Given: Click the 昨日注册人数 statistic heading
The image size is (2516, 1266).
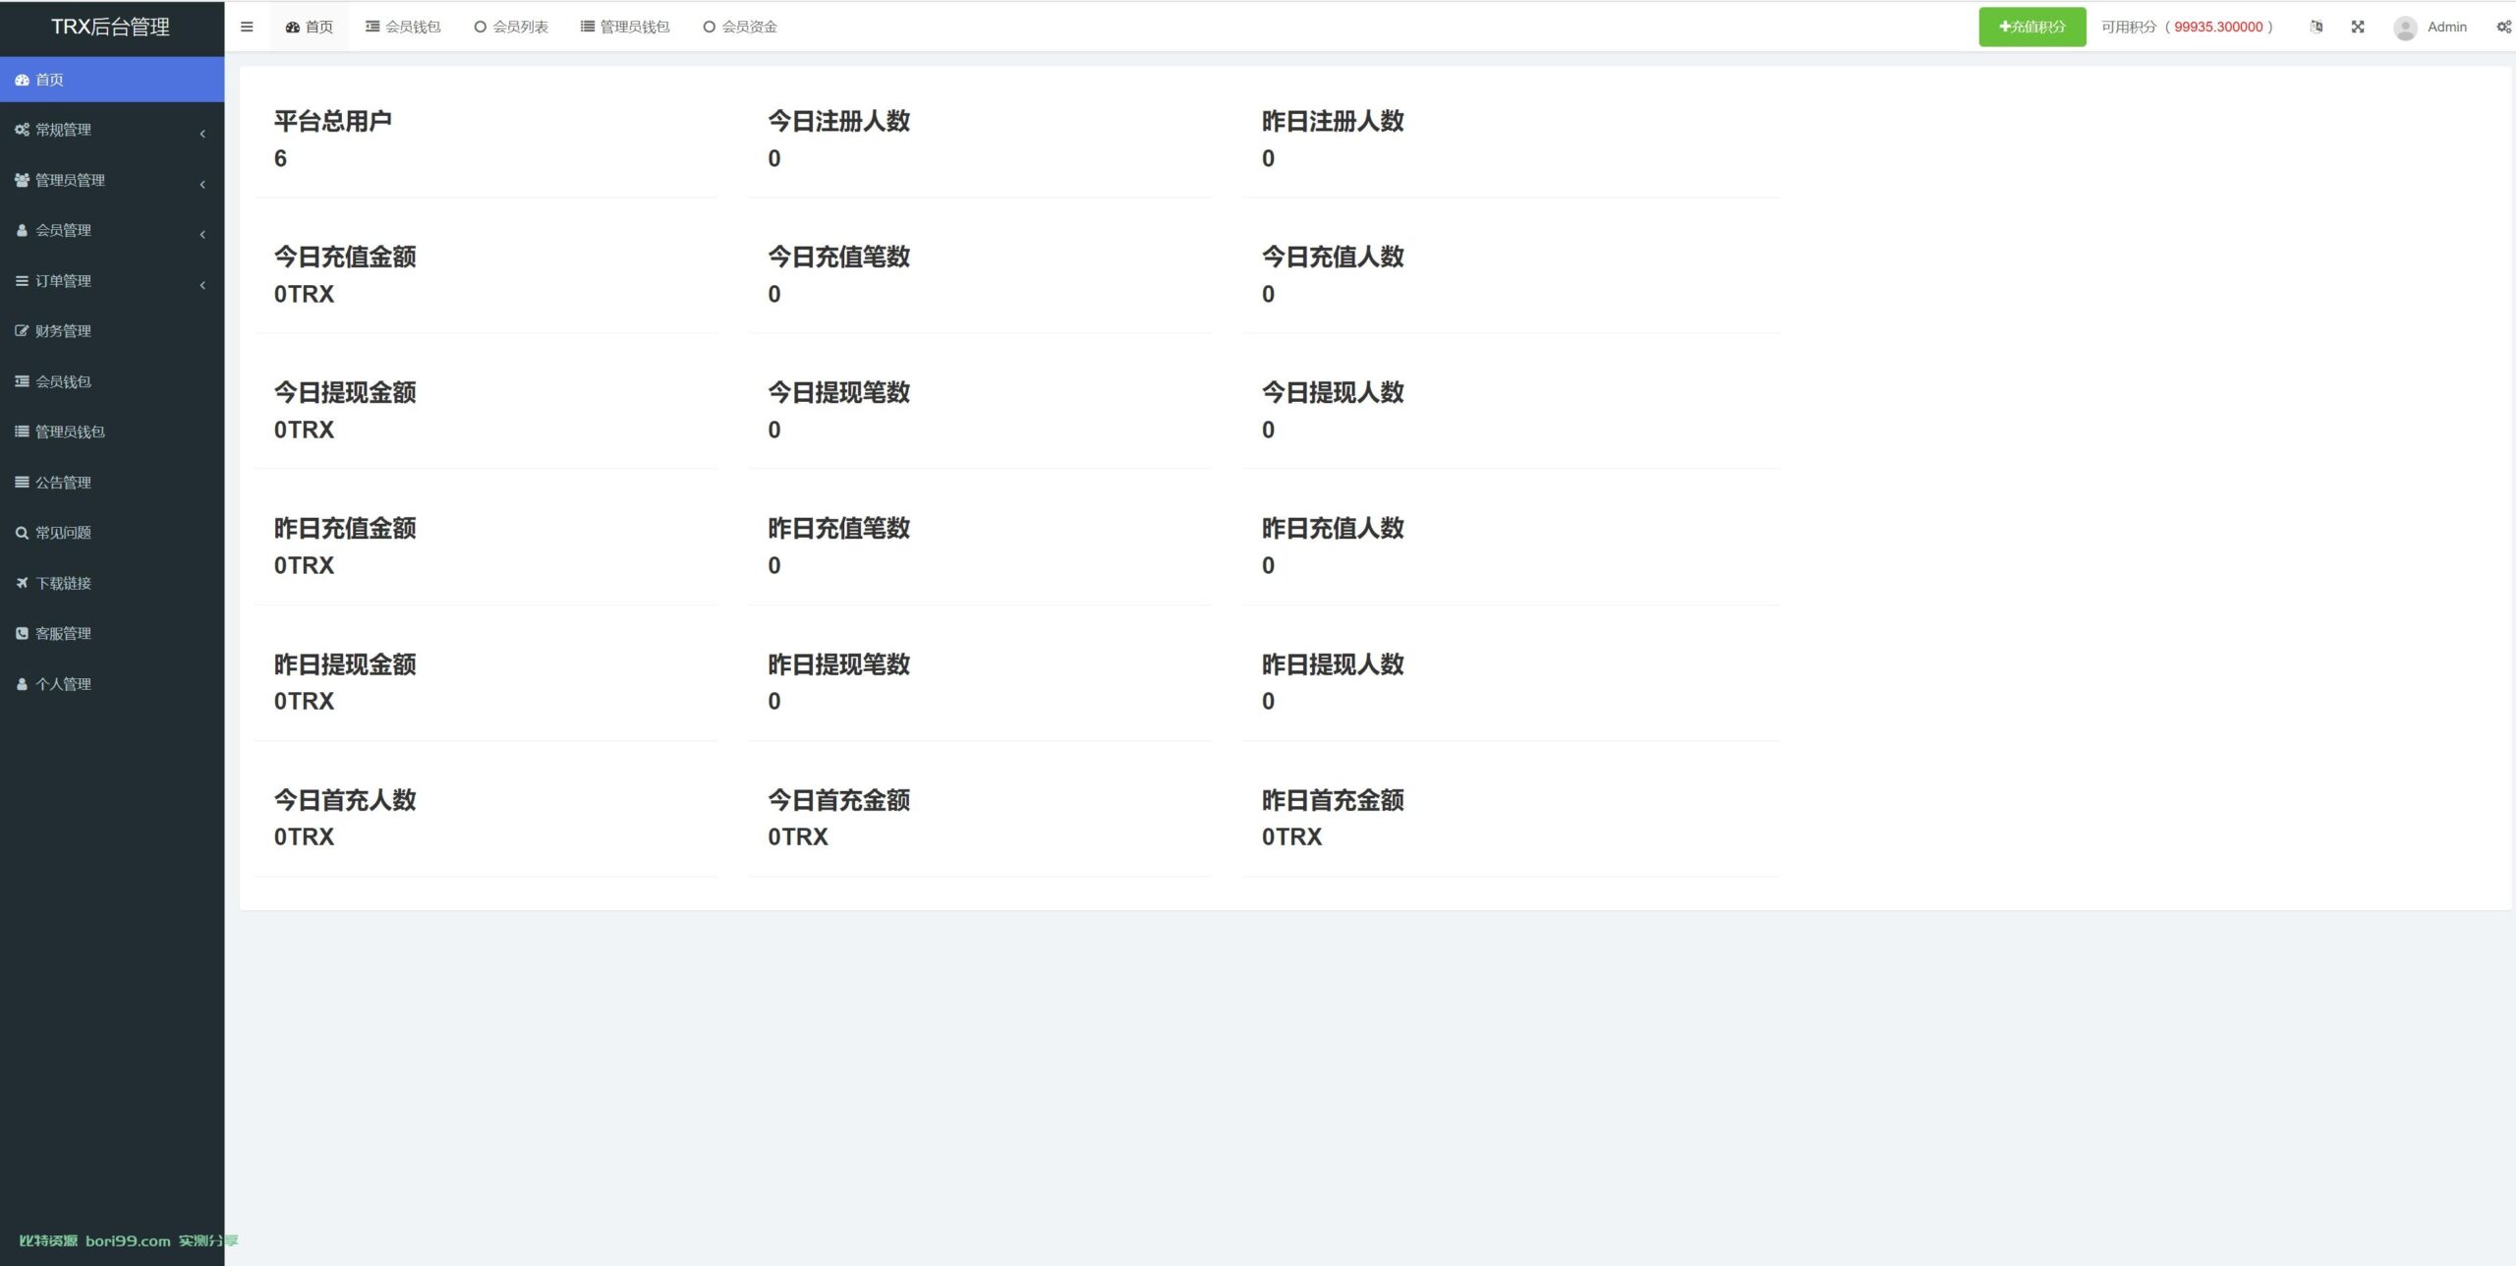Looking at the screenshot, I should point(1334,121).
